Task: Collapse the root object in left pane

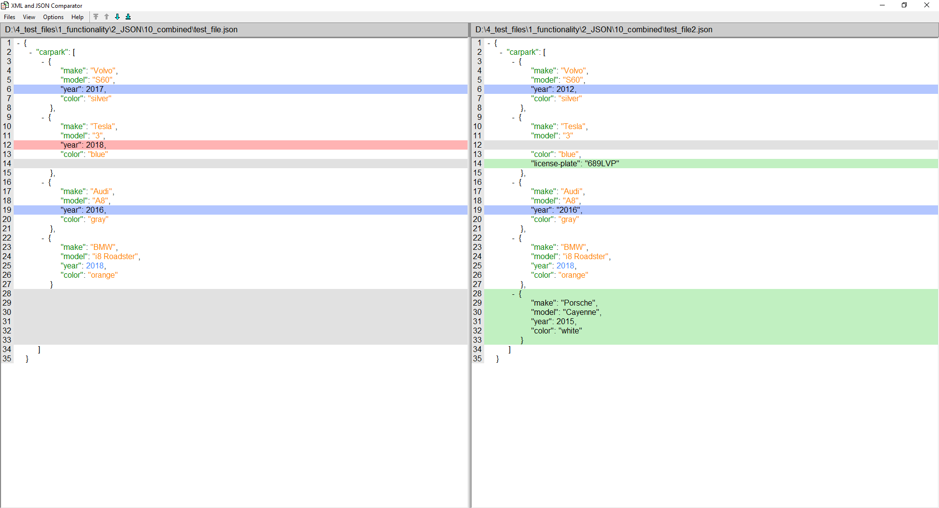Action: click(x=19, y=43)
